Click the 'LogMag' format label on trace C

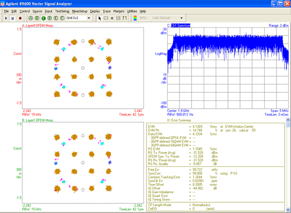[161, 54]
